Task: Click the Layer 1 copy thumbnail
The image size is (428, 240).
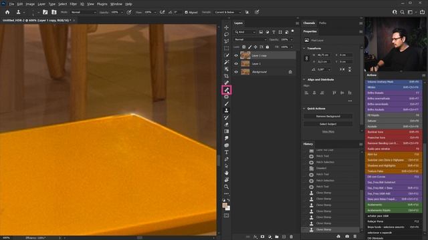Action: 245,55
